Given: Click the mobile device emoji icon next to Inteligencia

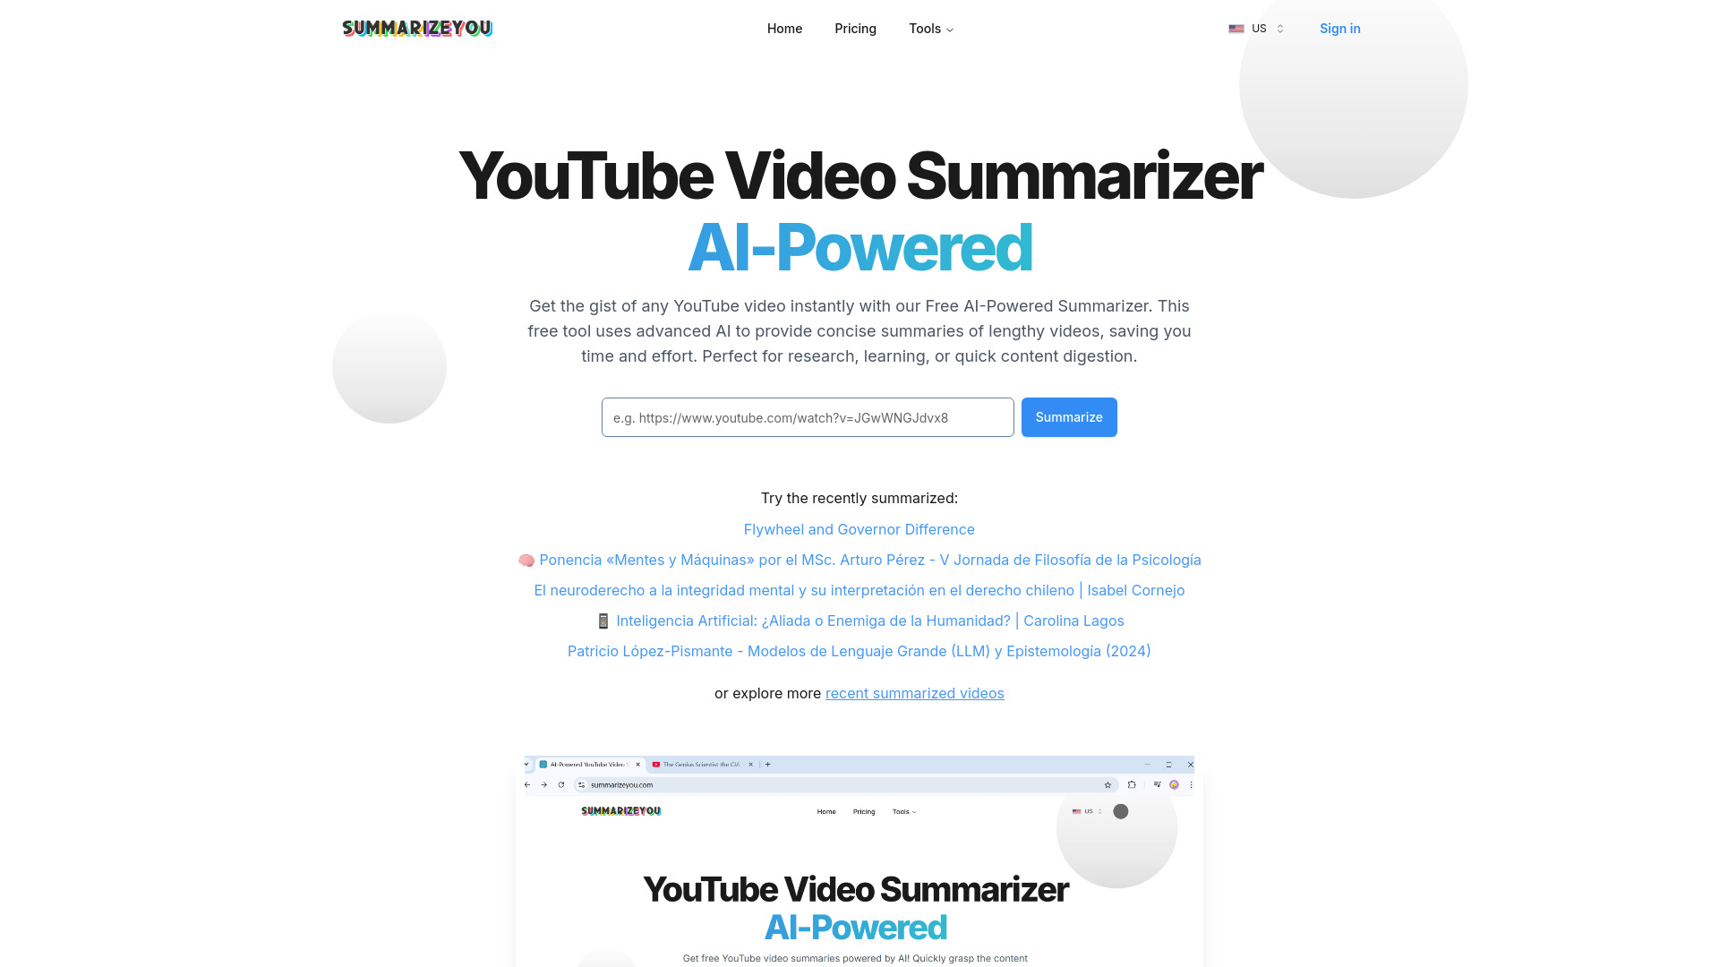Looking at the screenshot, I should [x=603, y=620].
